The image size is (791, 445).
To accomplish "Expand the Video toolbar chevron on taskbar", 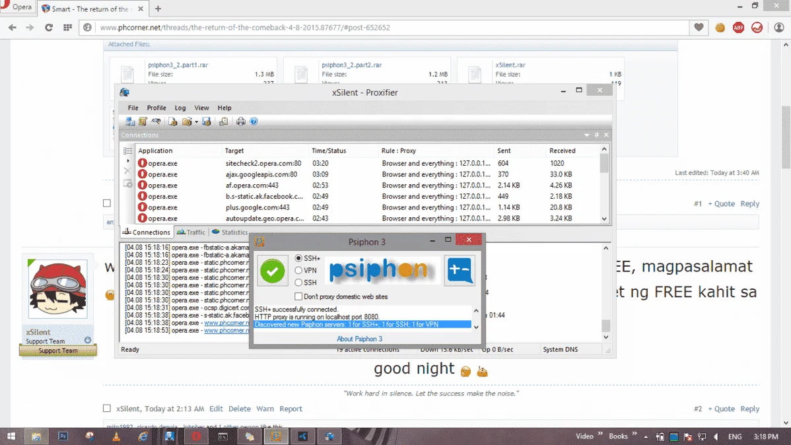I will [600, 433].
